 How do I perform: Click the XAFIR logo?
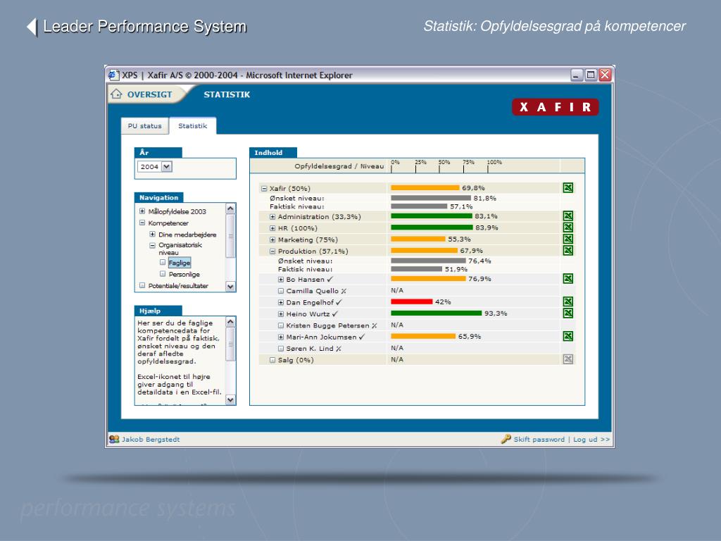pos(555,107)
